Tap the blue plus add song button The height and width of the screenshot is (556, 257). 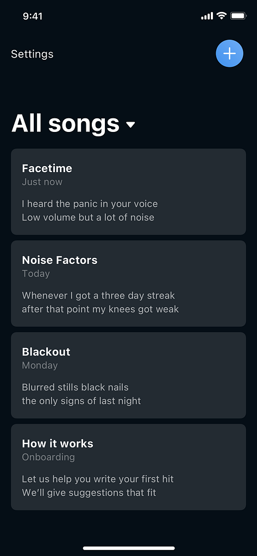click(229, 54)
